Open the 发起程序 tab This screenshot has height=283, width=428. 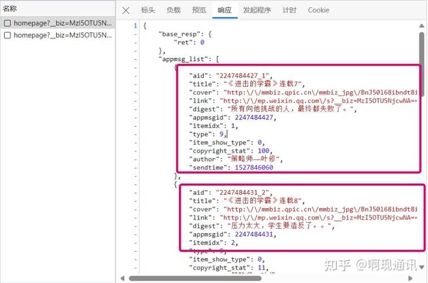pos(257,10)
